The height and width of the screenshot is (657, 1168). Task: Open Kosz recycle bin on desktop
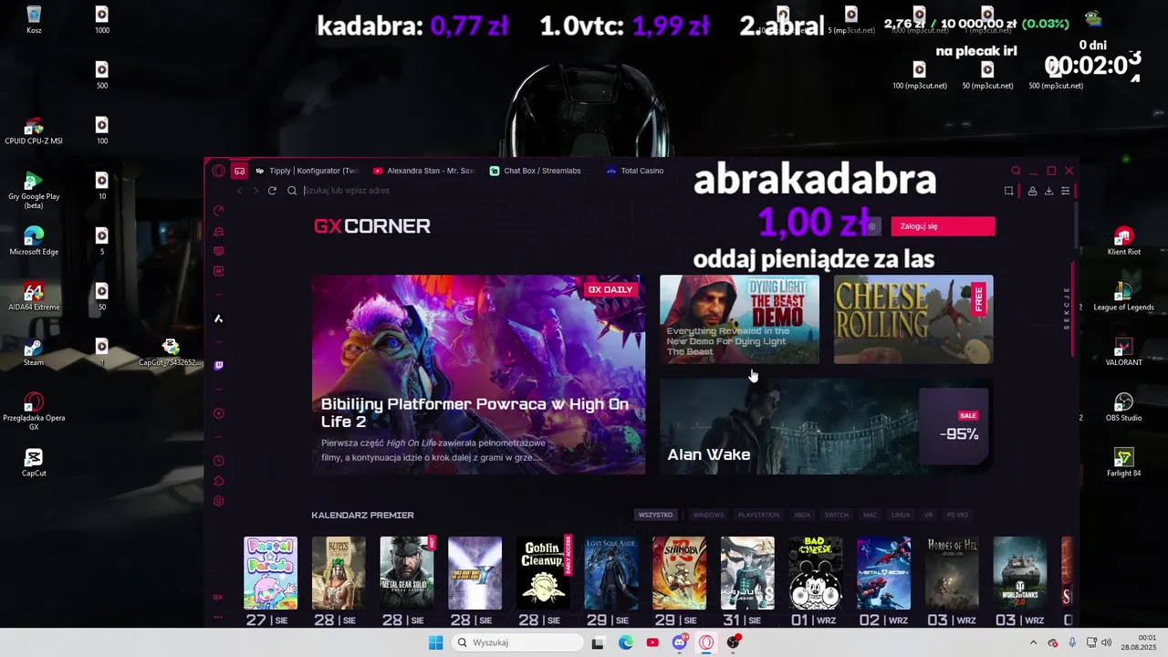coord(34,20)
